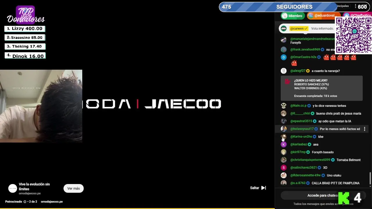Viewport: 372px width, 209px height.
Task: Open the completed poll result card
Action: click(322, 88)
